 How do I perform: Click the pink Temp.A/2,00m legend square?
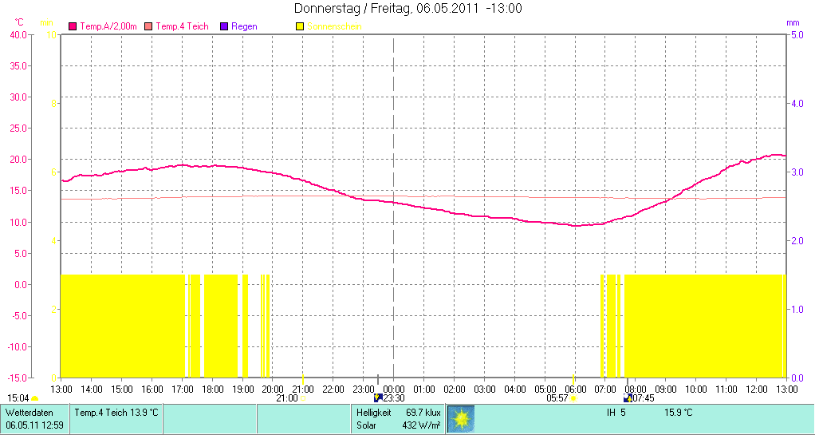pos(73,26)
